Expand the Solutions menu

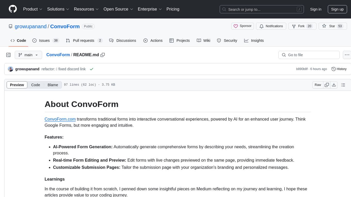[58, 9]
